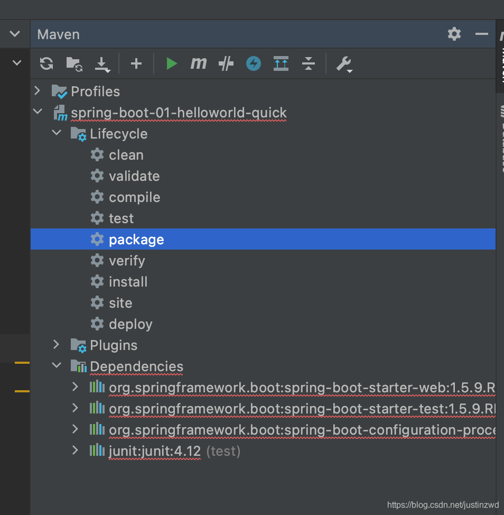This screenshot has width=504, height=515.
Task: Click the Add Maven Projects plus icon
Action: [136, 63]
